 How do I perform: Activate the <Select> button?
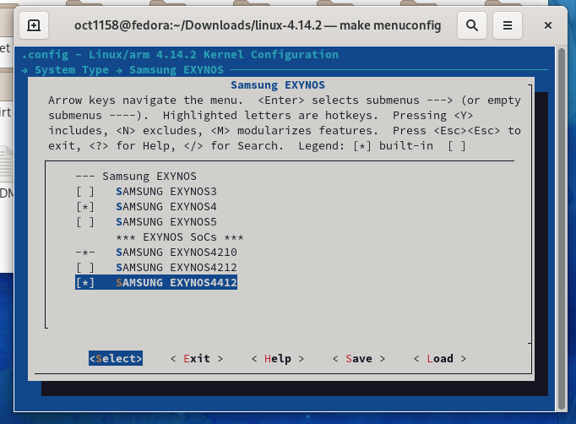pos(116,359)
